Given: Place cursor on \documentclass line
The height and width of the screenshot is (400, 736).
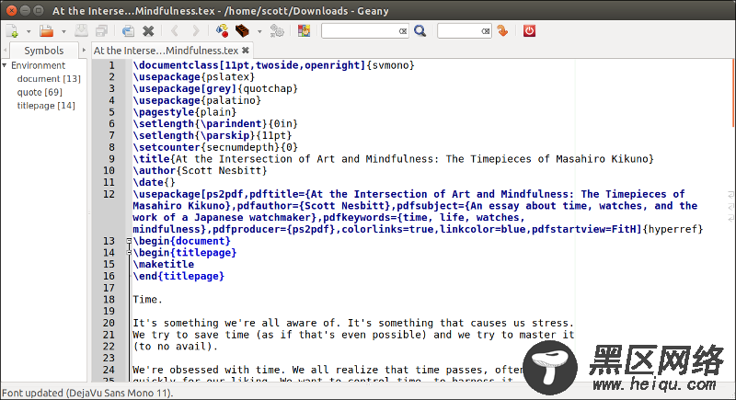Looking at the screenshot, I should tap(273, 65).
